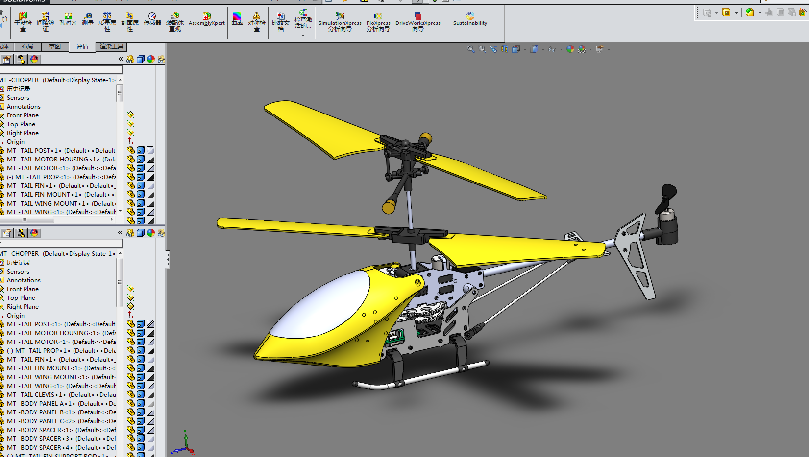809x457 pixels.
Task: Open the 质量属性 mass properties tool
Action: click(x=107, y=22)
